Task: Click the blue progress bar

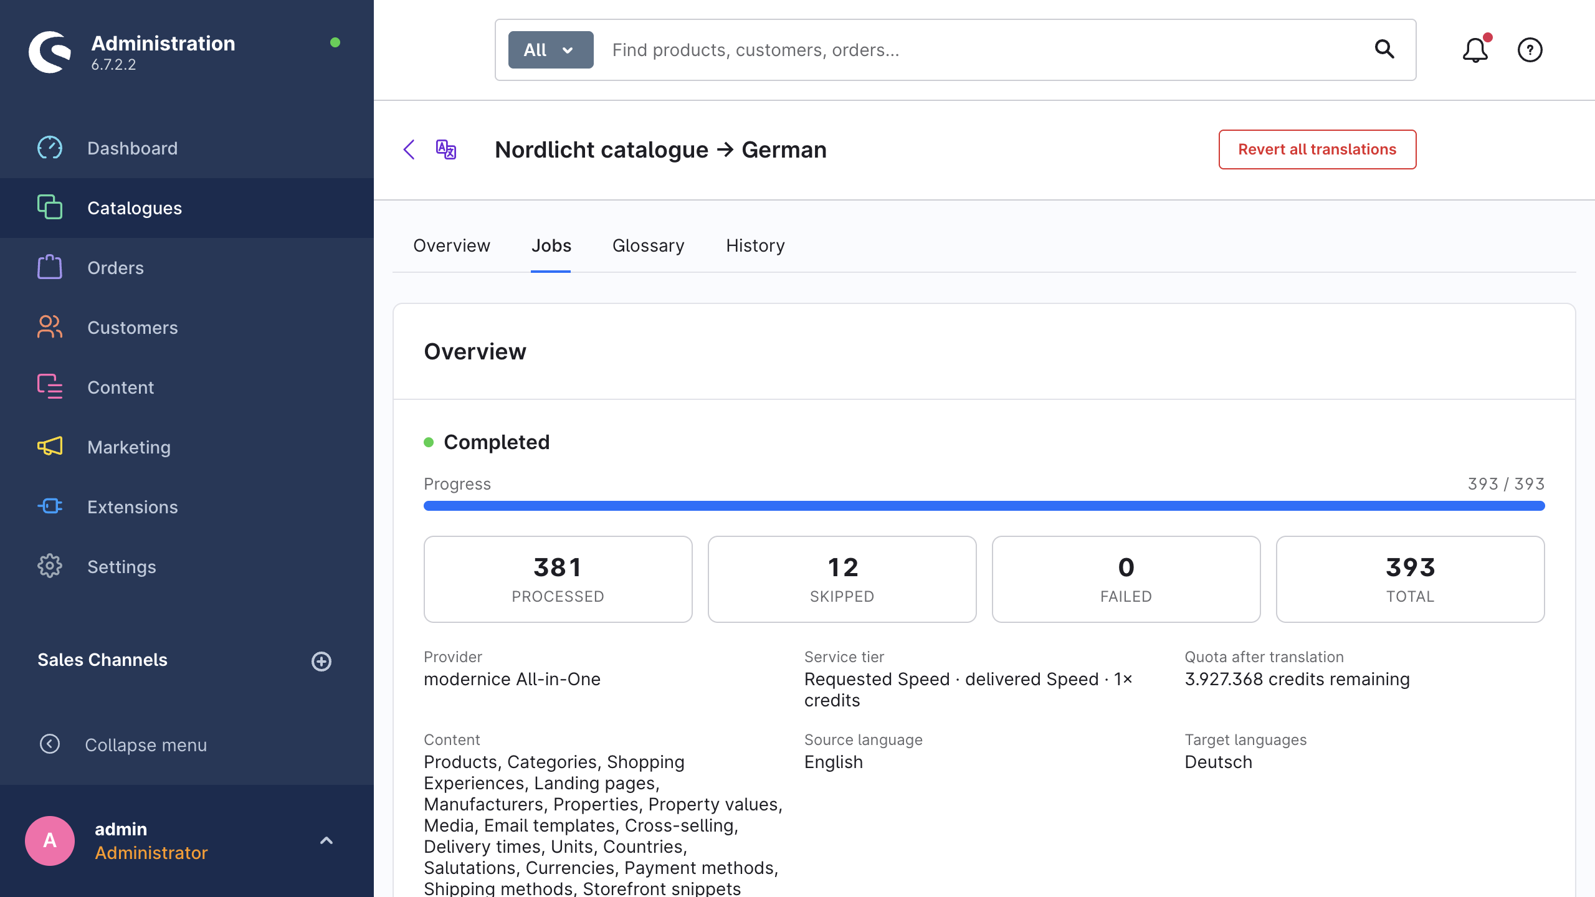Action: pos(984,506)
